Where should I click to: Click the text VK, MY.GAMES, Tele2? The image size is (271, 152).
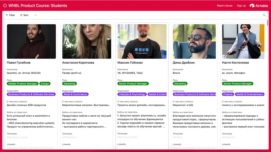[130, 73]
